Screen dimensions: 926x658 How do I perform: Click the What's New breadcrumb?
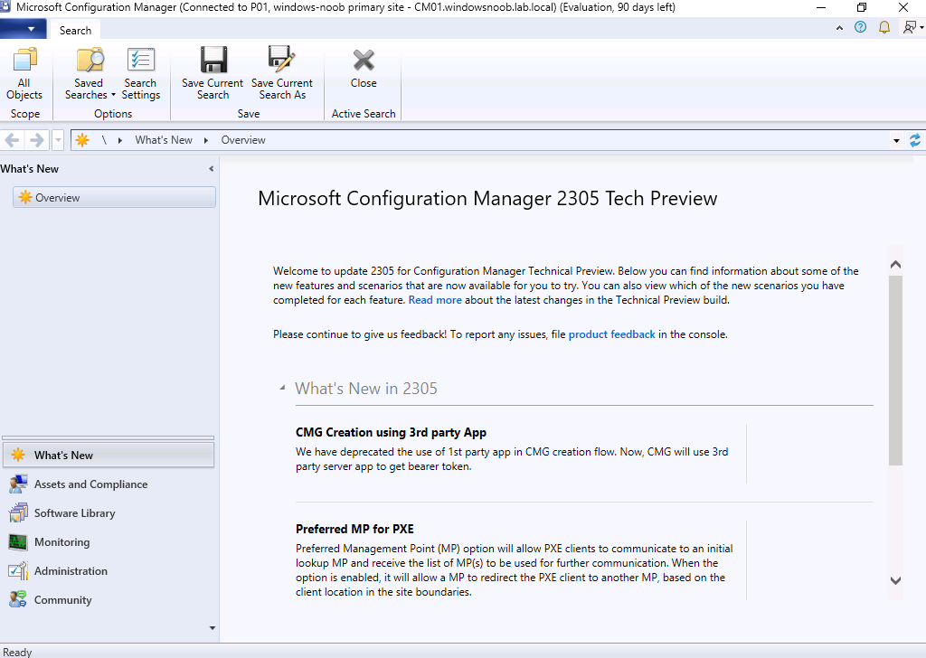coord(164,140)
